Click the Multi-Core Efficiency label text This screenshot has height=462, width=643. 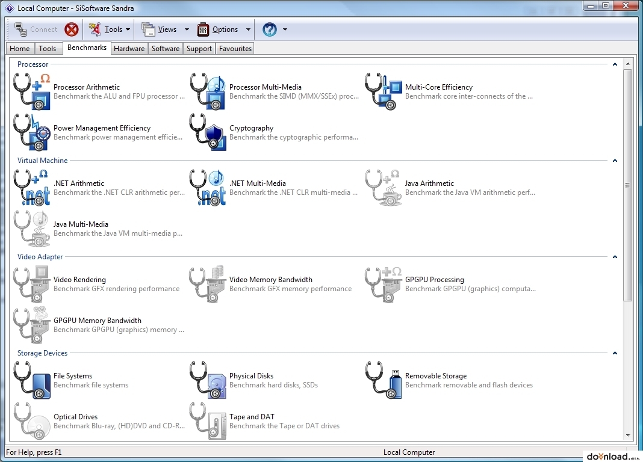coord(439,87)
